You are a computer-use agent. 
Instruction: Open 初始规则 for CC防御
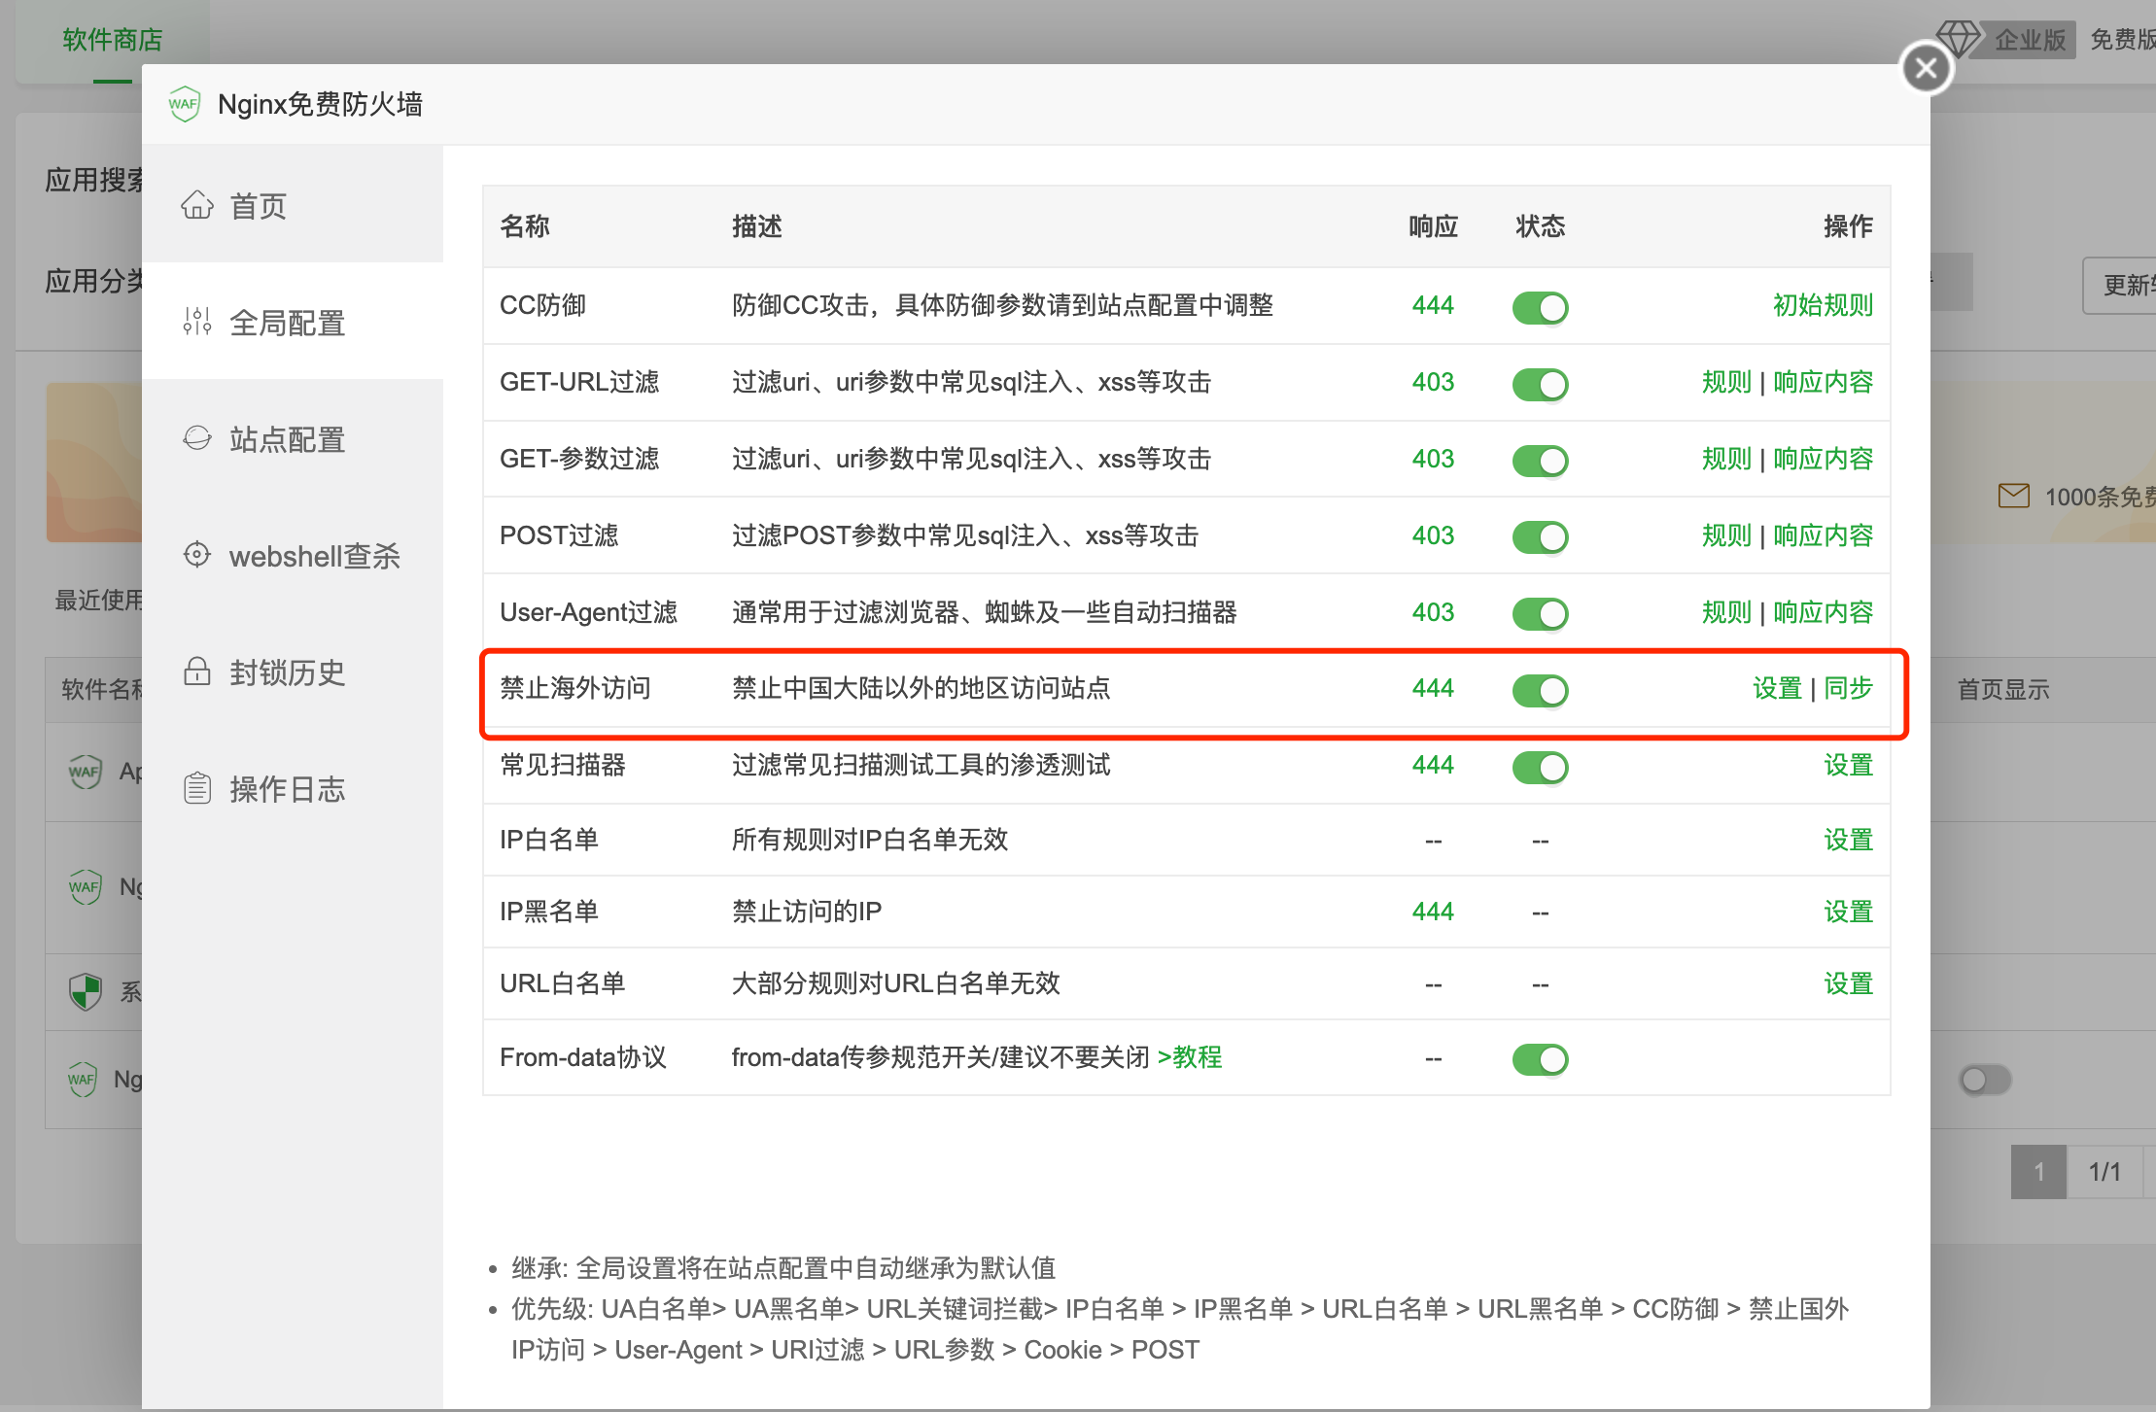coord(1823,305)
